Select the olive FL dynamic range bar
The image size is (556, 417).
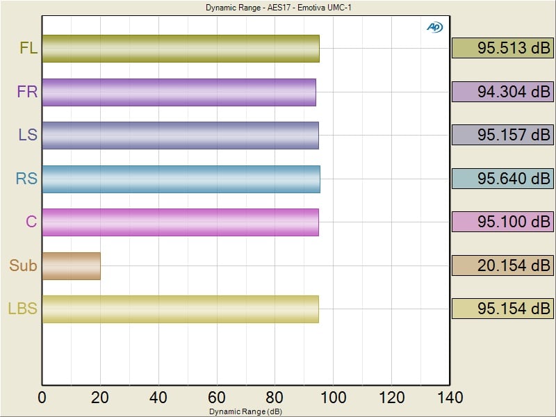click(180, 49)
